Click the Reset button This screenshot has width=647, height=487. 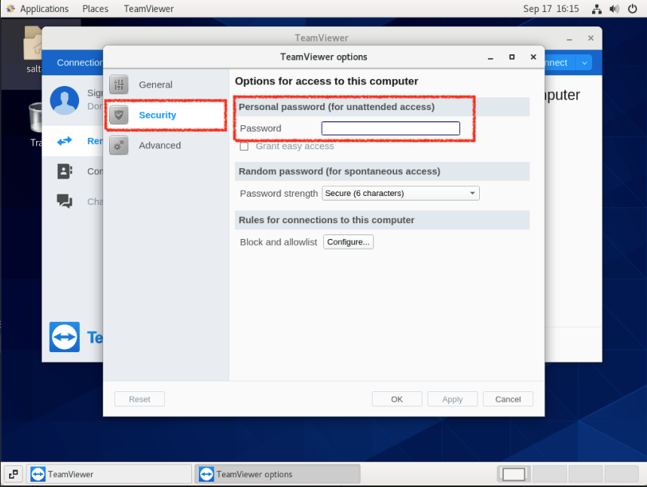(139, 399)
